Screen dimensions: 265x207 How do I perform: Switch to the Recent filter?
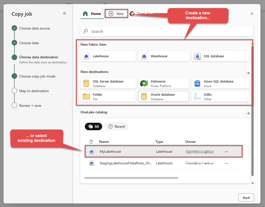[x=116, y=126]
